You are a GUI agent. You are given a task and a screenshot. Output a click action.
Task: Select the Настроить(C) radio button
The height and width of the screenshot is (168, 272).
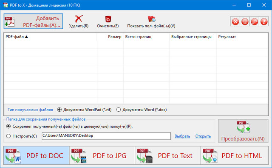(x=8, y=136)
